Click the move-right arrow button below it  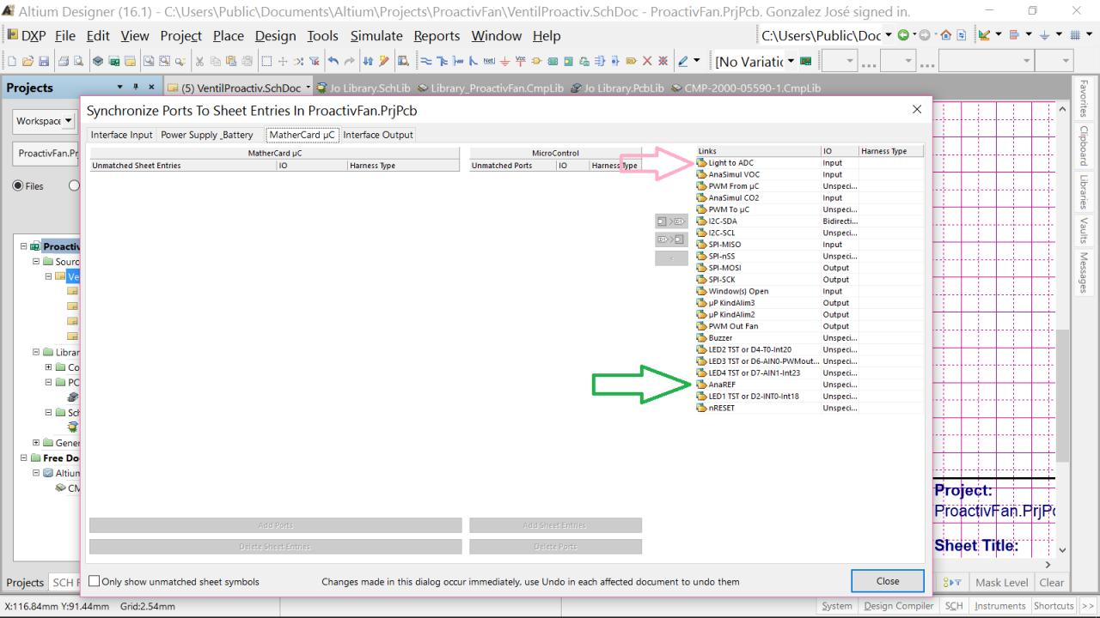coord(671,239)
